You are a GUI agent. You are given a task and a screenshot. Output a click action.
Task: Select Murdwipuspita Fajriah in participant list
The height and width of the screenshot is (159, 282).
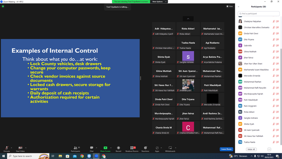click(x=259, y=94)
